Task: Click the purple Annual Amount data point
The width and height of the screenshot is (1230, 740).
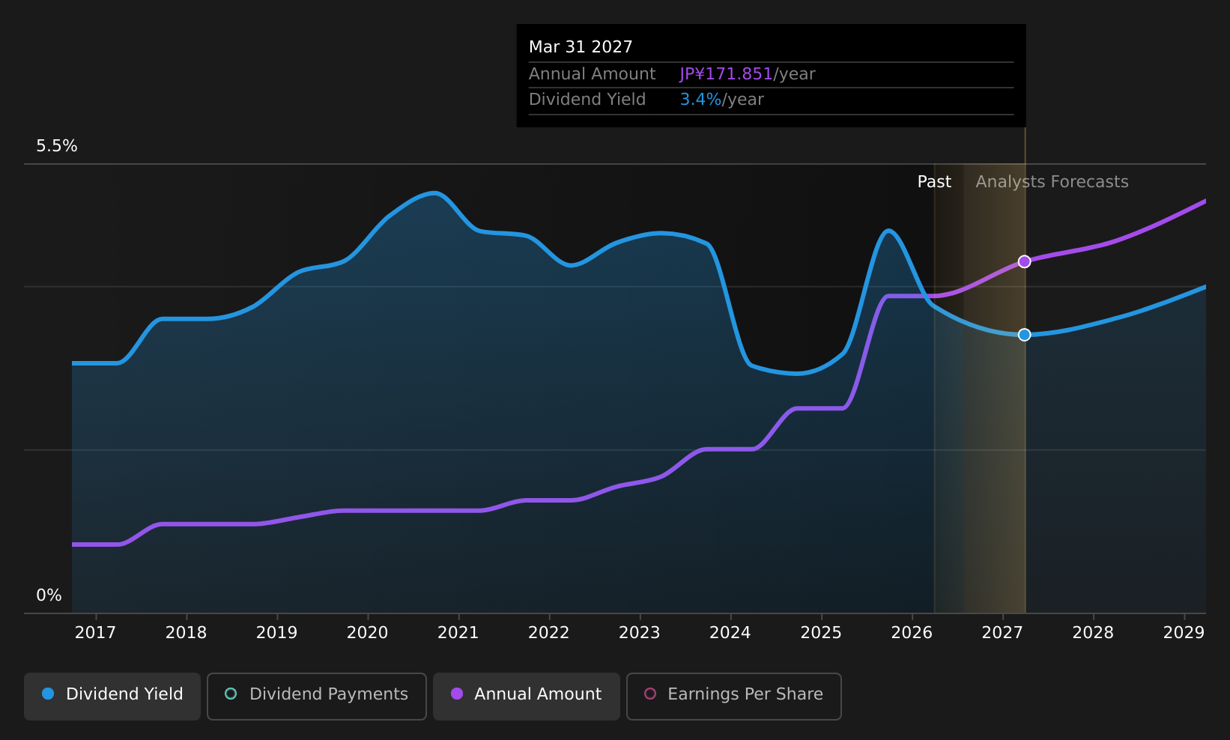Action: (x=1024, y=261)
